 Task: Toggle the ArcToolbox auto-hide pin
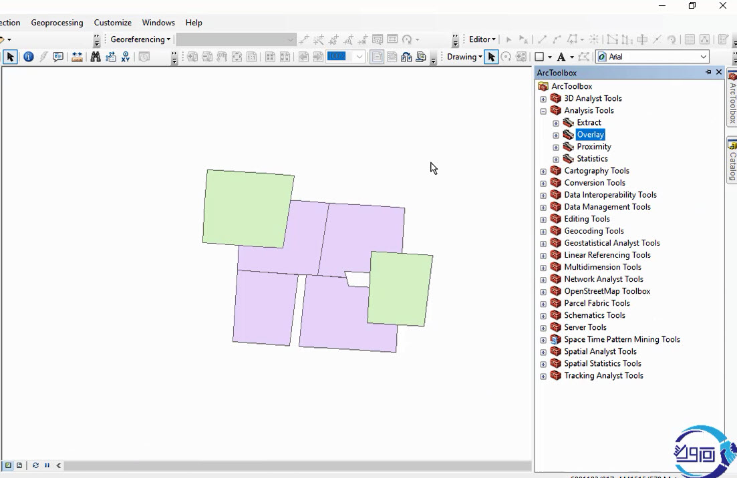click(x=708, y=72)
